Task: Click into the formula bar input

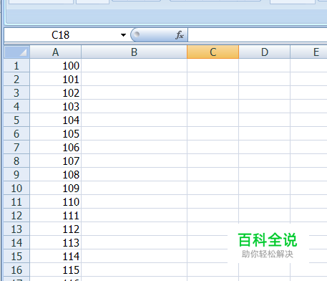Action: click(258, 35)
